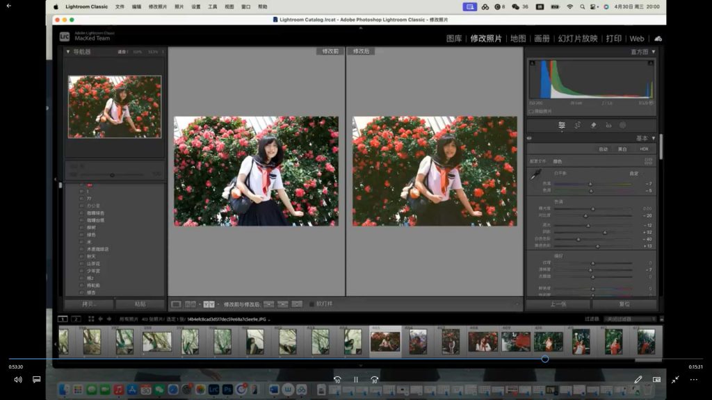Open the Masking tool
Image resolution: width=712 pixels, height=400 pixels.
[x=623, y=125]
